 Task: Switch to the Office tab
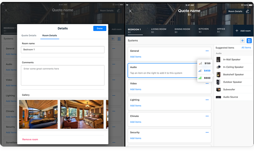coord(221,30)
